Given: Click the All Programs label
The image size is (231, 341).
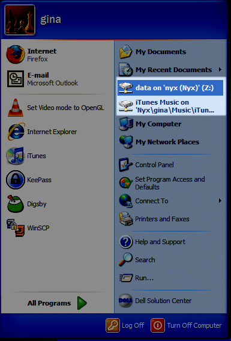Looking at the screenshot, I should (49, 303).
